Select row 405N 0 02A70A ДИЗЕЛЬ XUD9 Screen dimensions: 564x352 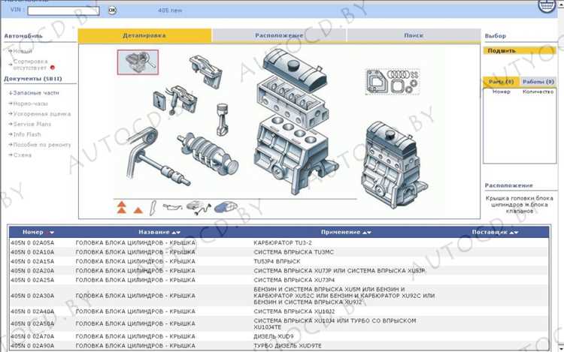(226, 337)
